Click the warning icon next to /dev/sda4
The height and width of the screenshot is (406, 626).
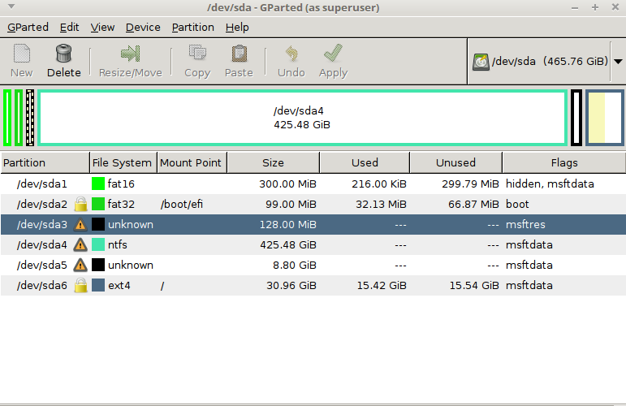click(80, 244)
